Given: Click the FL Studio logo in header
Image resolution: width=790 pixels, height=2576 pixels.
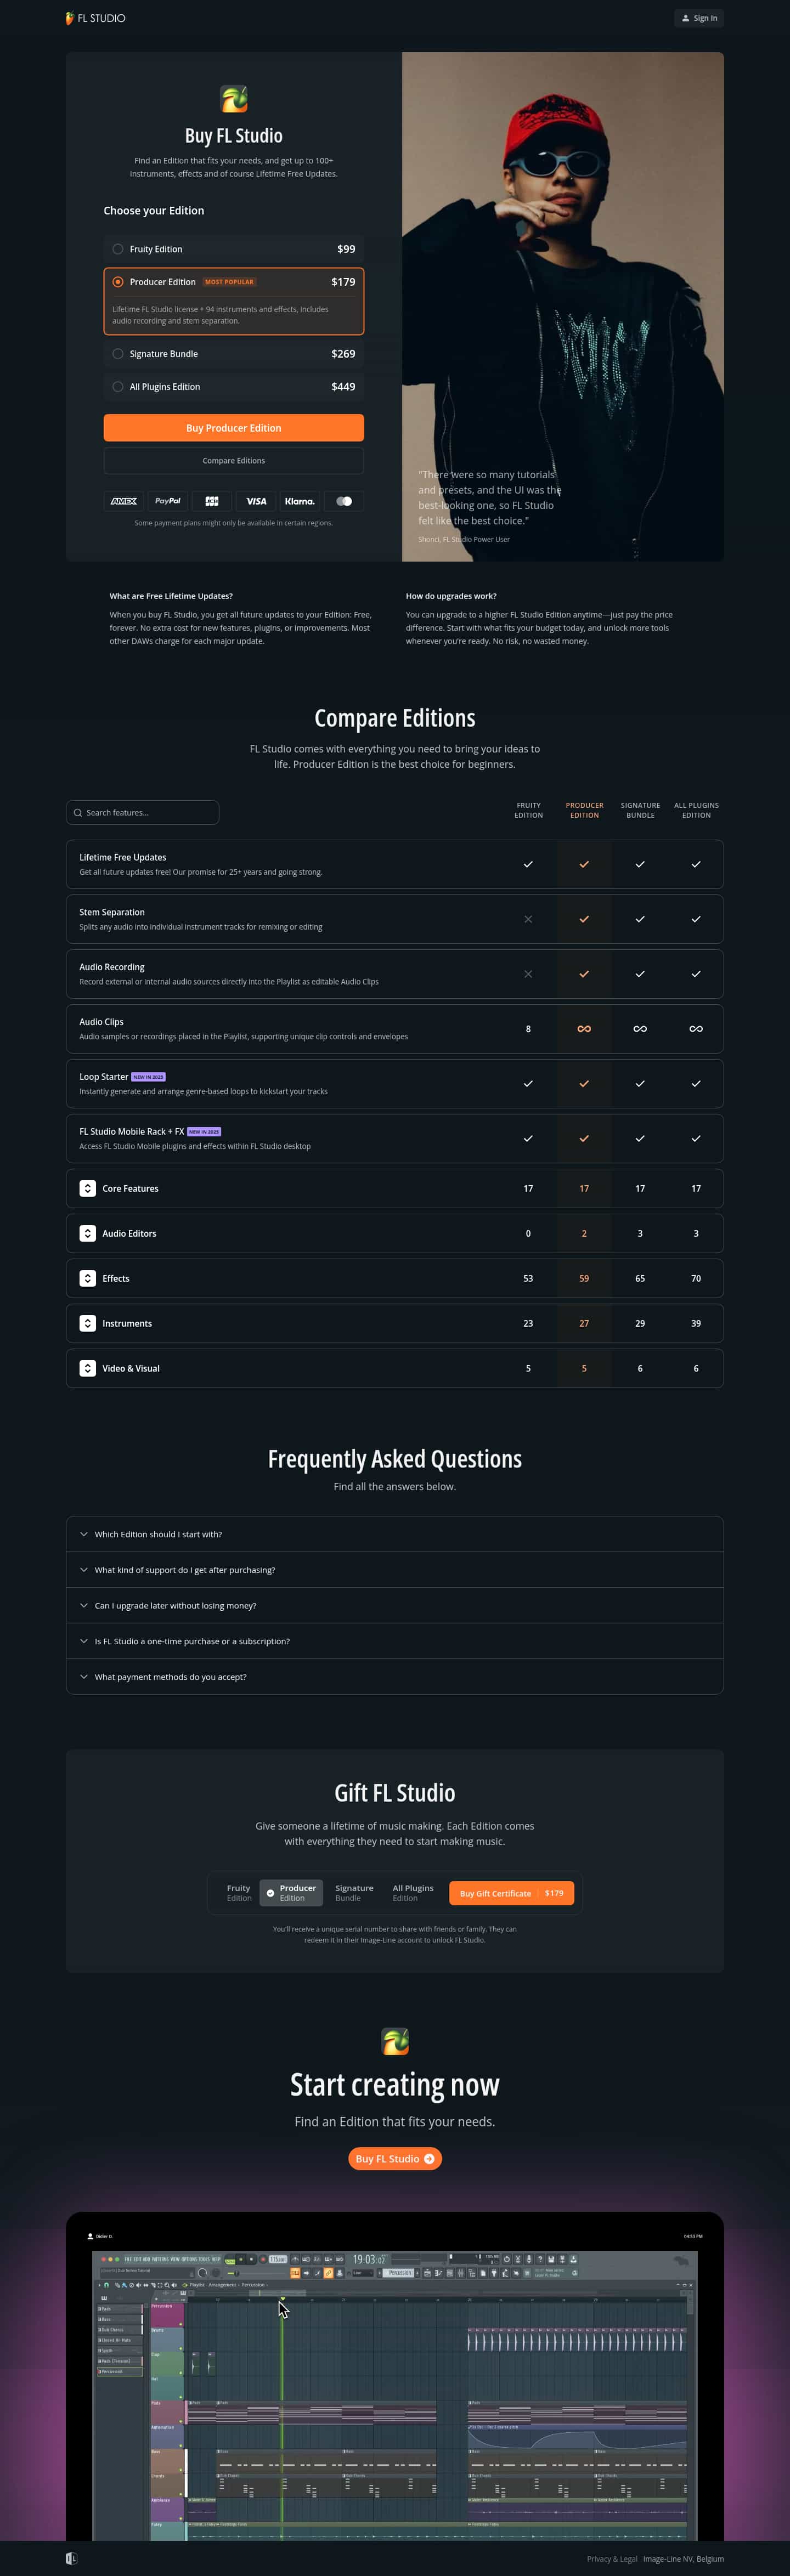Looking at the screenshot, I should point(95,18).
